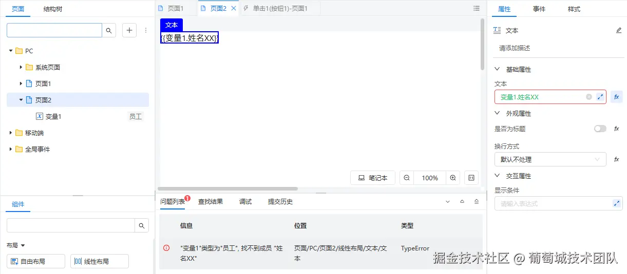Collapse the 交互属性 section
The height and width of the screenshot is (274, 627).
[497, 176]
